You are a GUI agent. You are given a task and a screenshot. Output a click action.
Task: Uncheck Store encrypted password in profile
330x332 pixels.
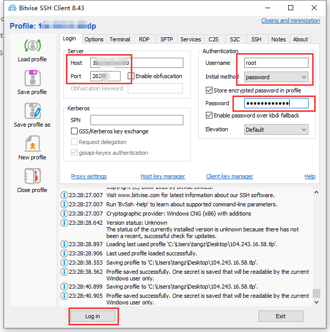point(209,90)
